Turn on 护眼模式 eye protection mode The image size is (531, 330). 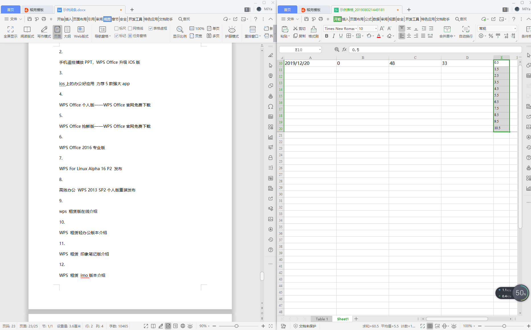pos(232,32)
